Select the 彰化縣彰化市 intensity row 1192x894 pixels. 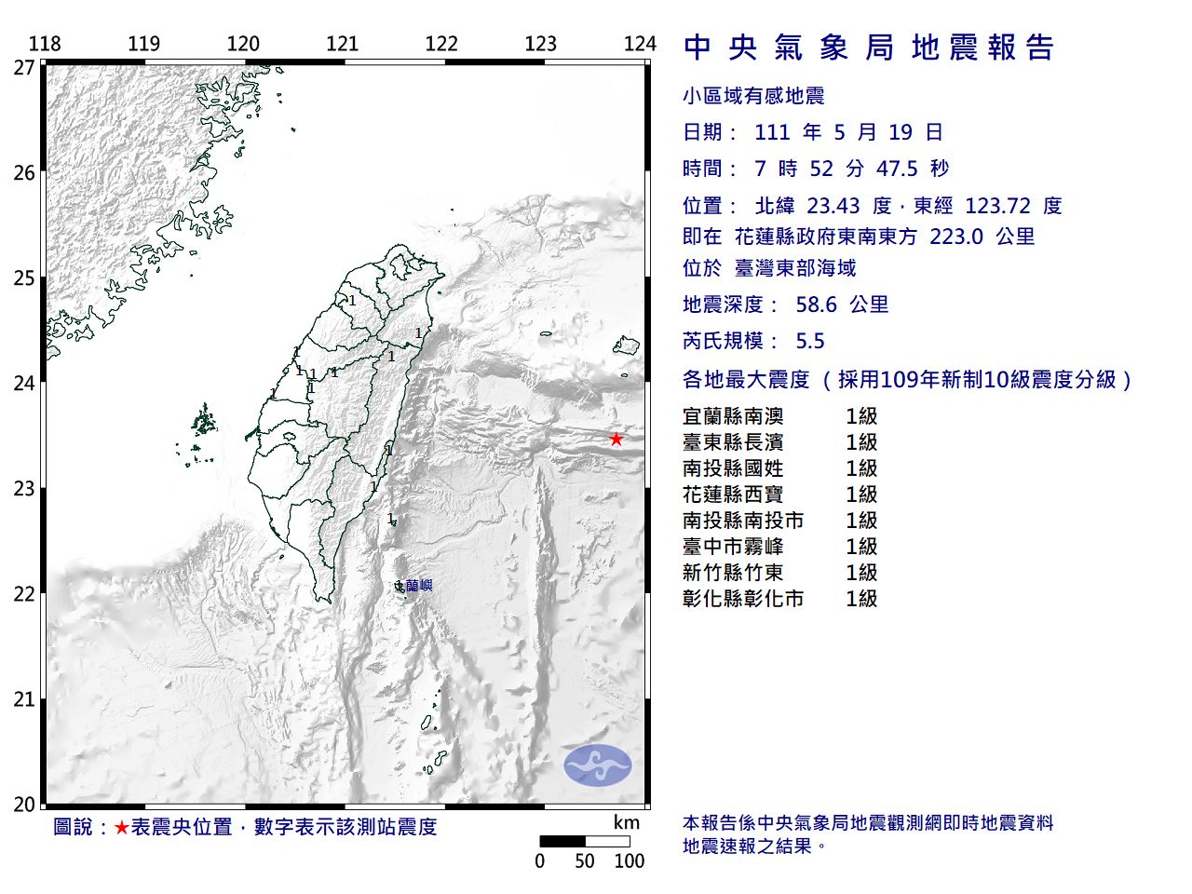point(779,599)
